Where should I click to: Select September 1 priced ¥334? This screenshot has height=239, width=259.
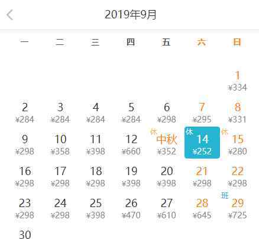[237, 81]
